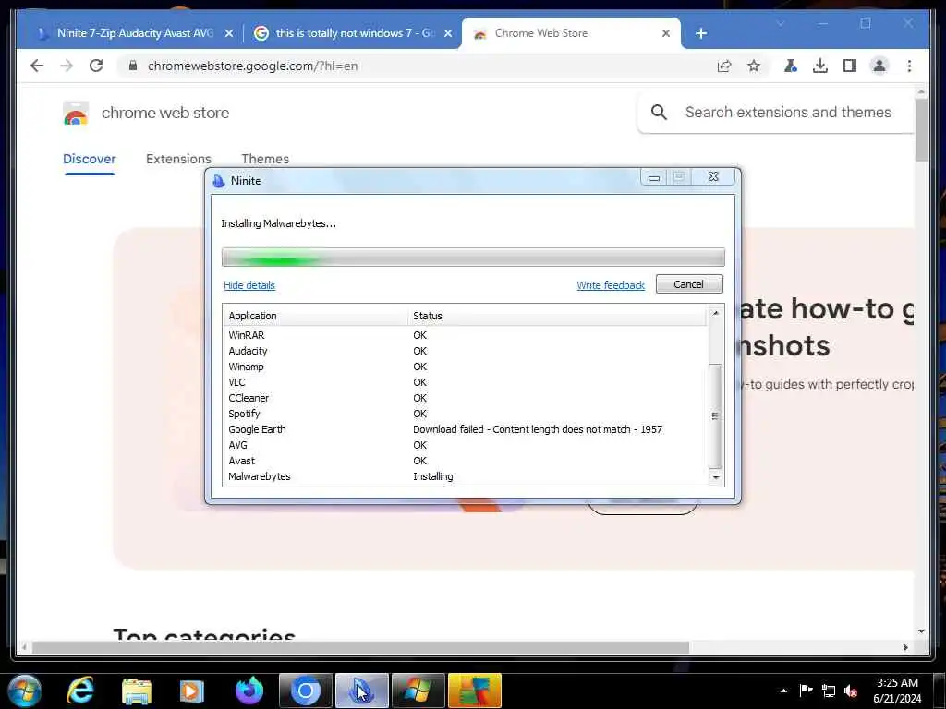Select the Avast row
The height and width of the screenshot is (709, 946).
click(466, 461)
